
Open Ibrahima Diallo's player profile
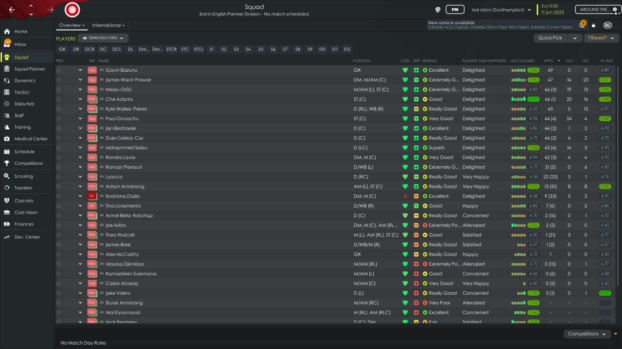(122, 196)
